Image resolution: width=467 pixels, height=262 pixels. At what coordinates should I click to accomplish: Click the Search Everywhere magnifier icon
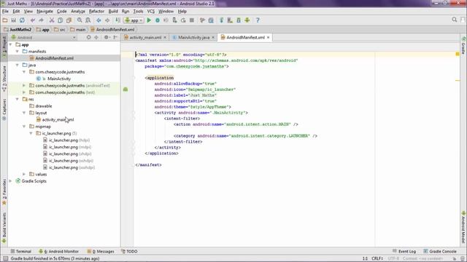[x=454, y=20]
